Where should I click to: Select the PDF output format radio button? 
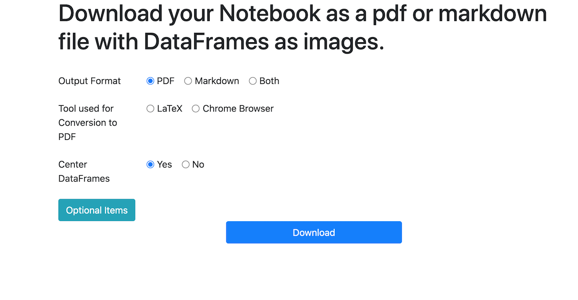click(x=151, y=81)
